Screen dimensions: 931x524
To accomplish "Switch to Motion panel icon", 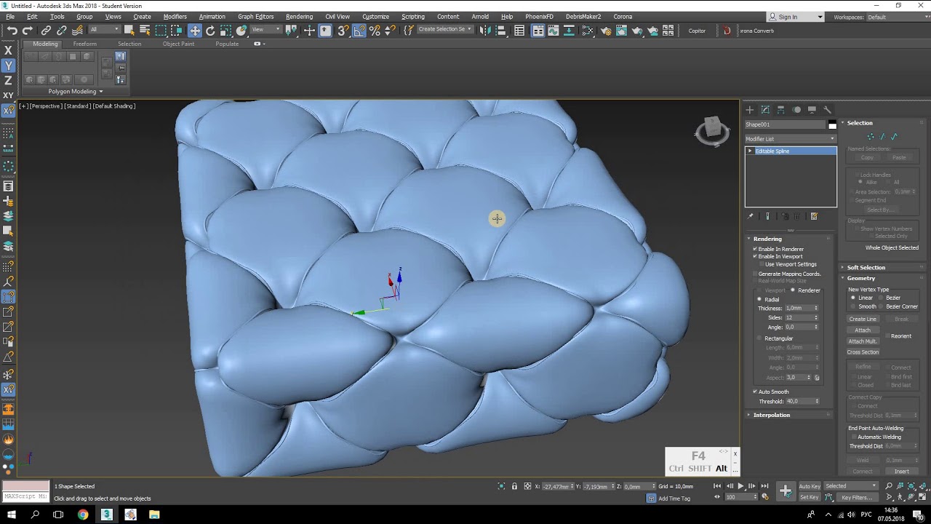I will (796, 110).
